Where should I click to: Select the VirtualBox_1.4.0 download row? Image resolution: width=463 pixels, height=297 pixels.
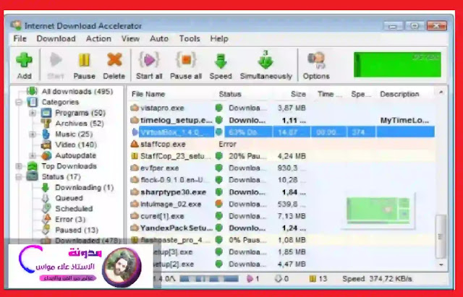[x=282, y=132]
